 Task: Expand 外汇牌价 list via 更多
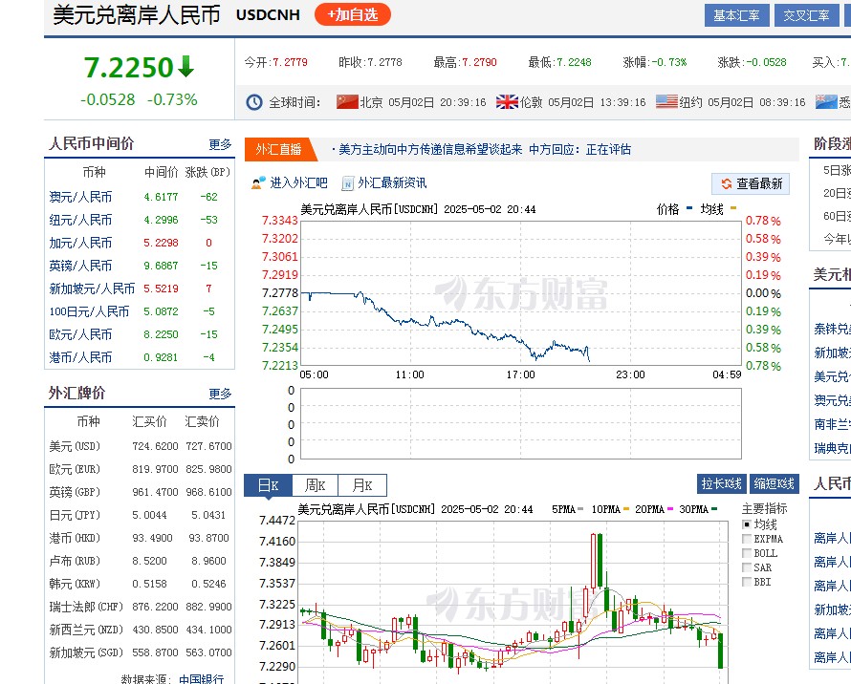click(x=221, y=394)
